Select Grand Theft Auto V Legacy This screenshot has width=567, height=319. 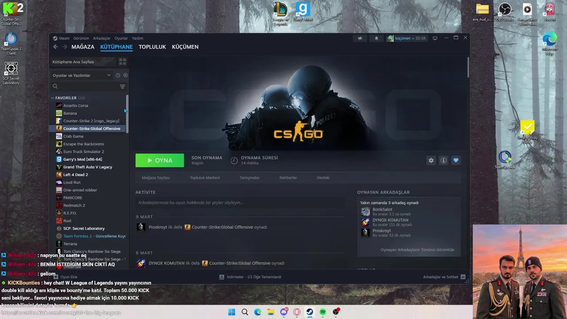pyautogui.click(x=88, y=167)
